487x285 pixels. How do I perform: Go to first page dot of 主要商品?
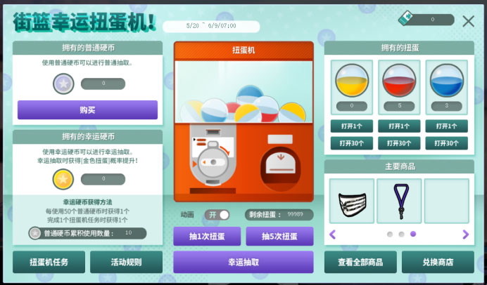click(x=390, y=234)
